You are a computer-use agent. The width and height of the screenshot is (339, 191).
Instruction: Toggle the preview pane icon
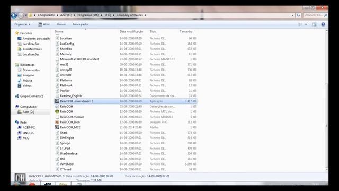pos(314,24)
